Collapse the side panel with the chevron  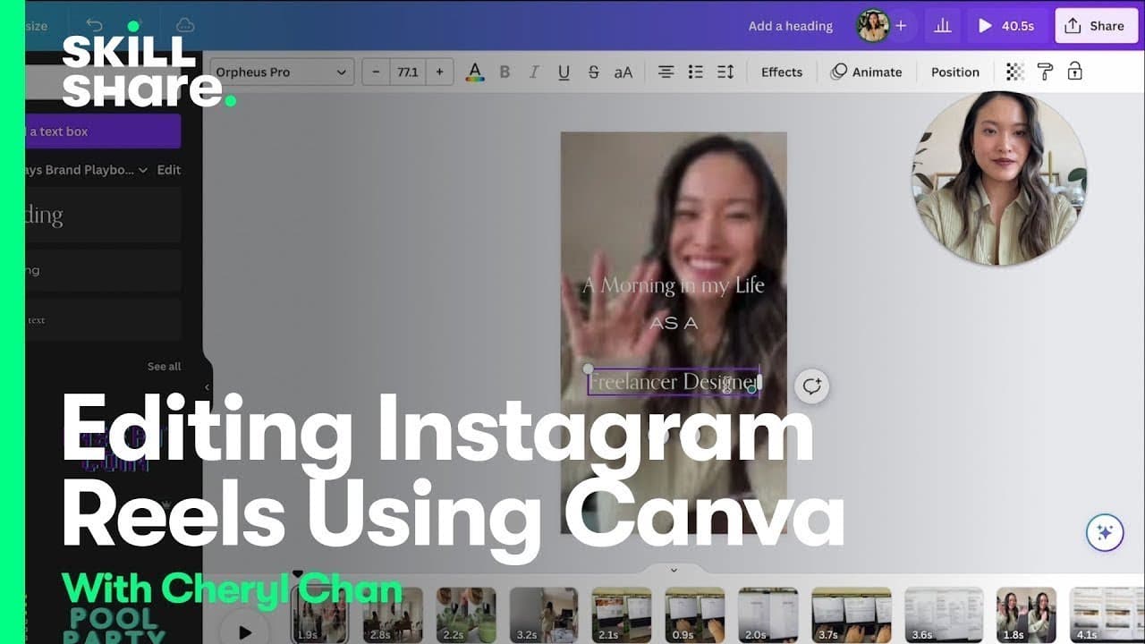(x=208, y=387)
